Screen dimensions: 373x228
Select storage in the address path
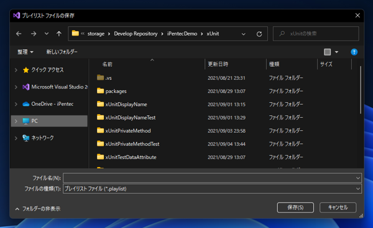(96, 34)
